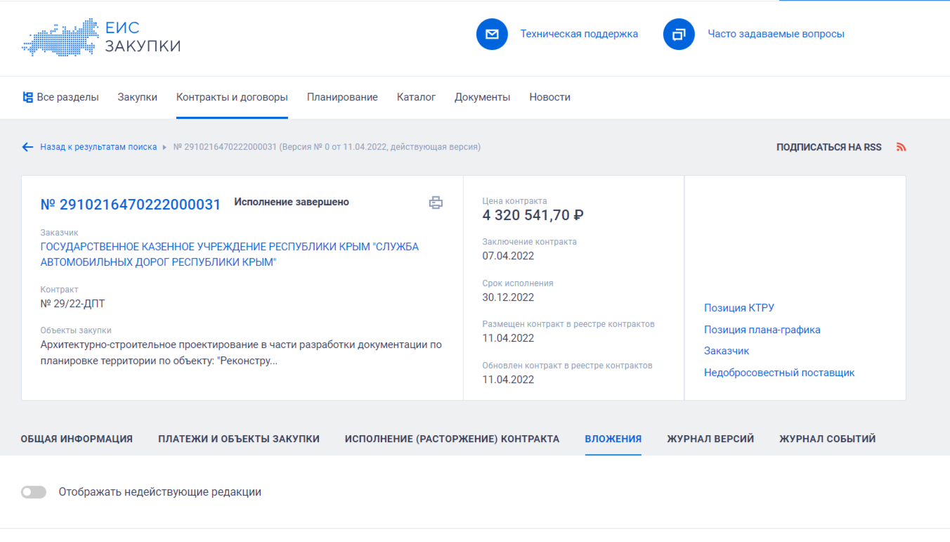
Task: Open the 'Журнал версий' tab
Action: pyautogui.click(x=710, y=439)
